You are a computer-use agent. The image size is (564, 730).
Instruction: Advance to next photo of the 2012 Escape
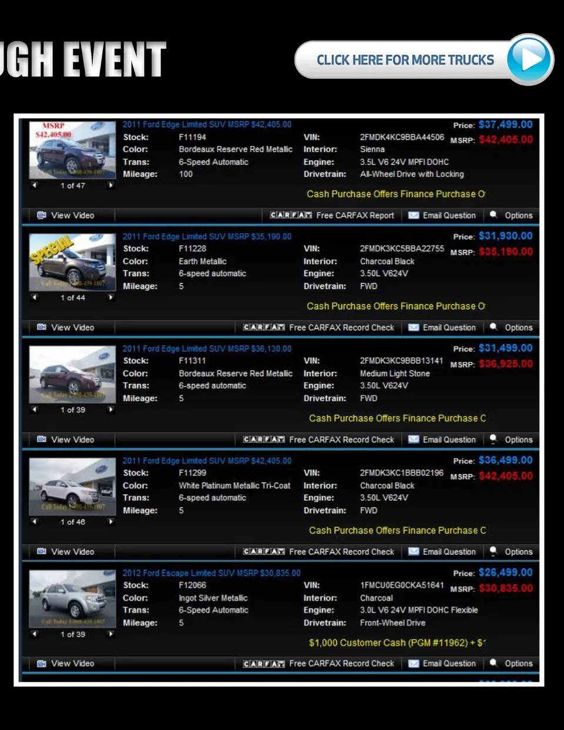pos(110,634)
